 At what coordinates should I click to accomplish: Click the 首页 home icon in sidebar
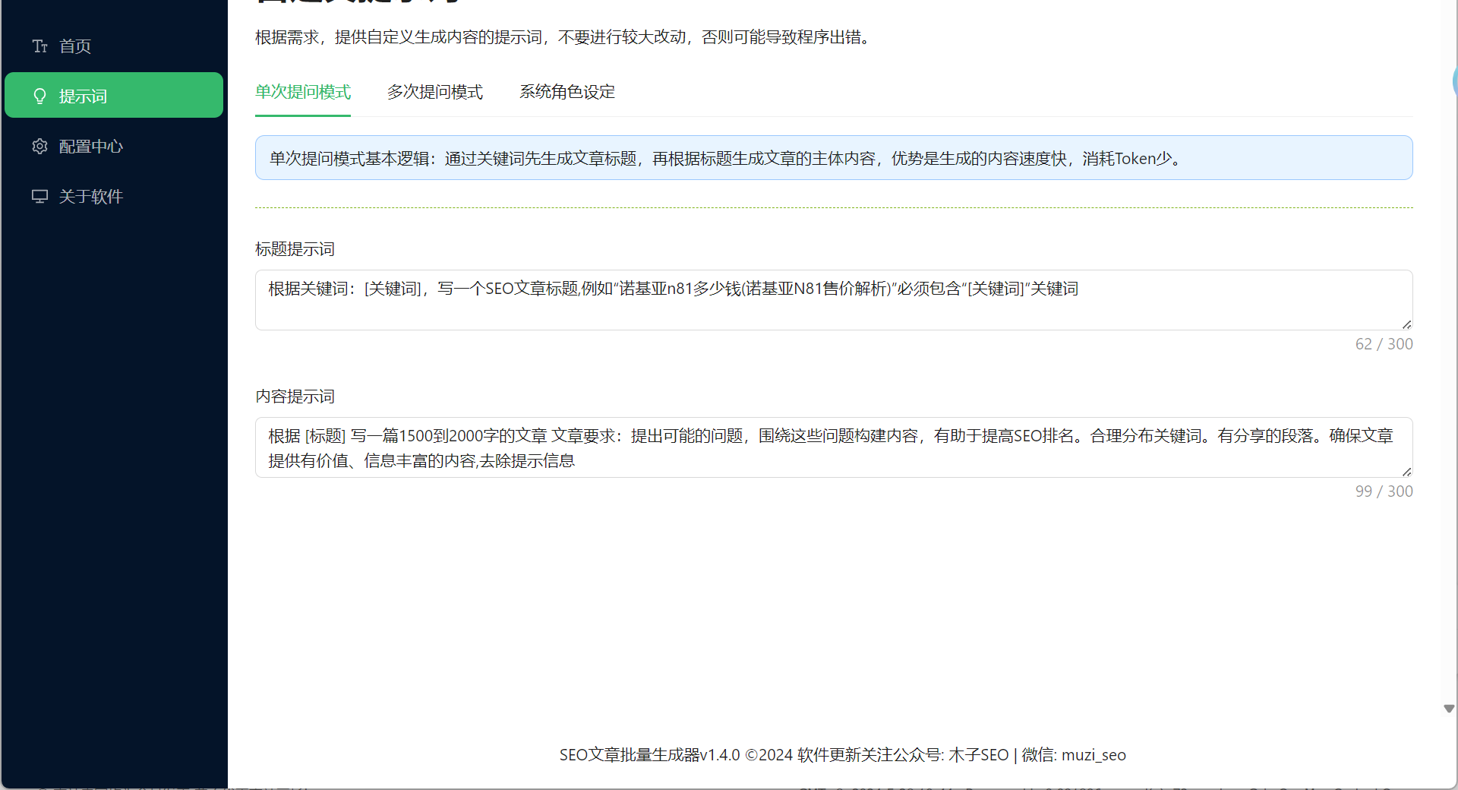40,46
